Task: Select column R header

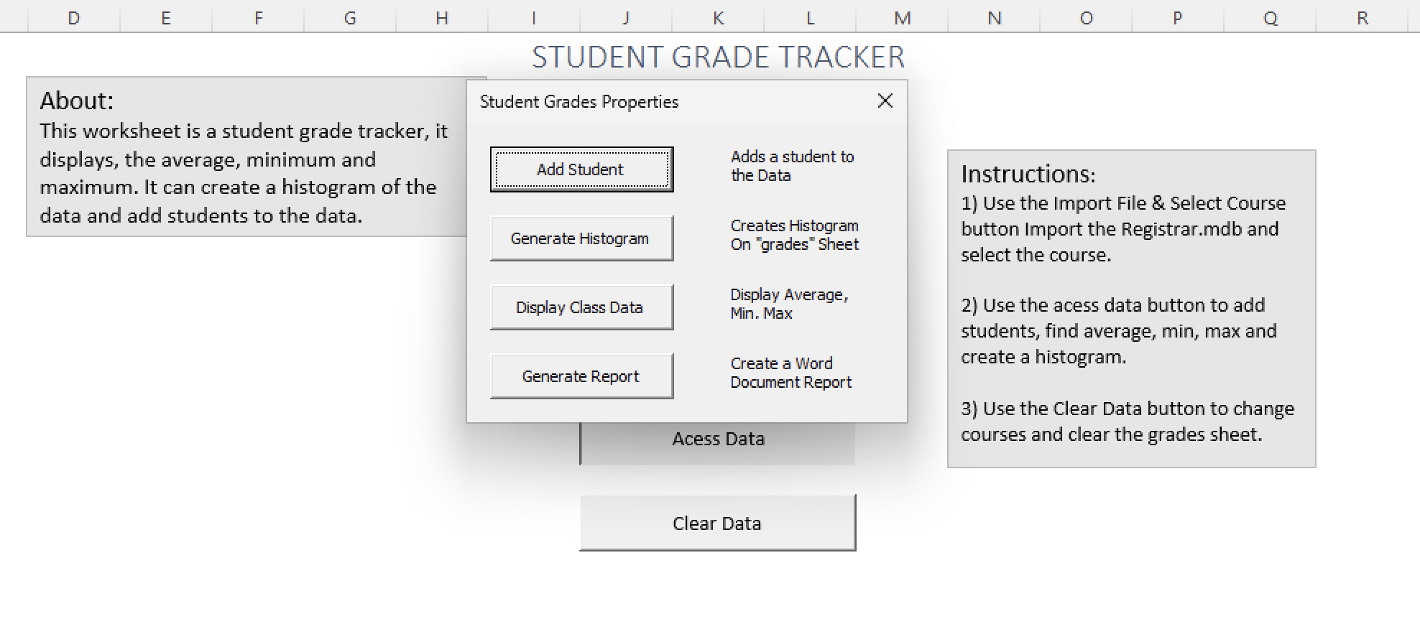Action: click(x=1362, y=18)
